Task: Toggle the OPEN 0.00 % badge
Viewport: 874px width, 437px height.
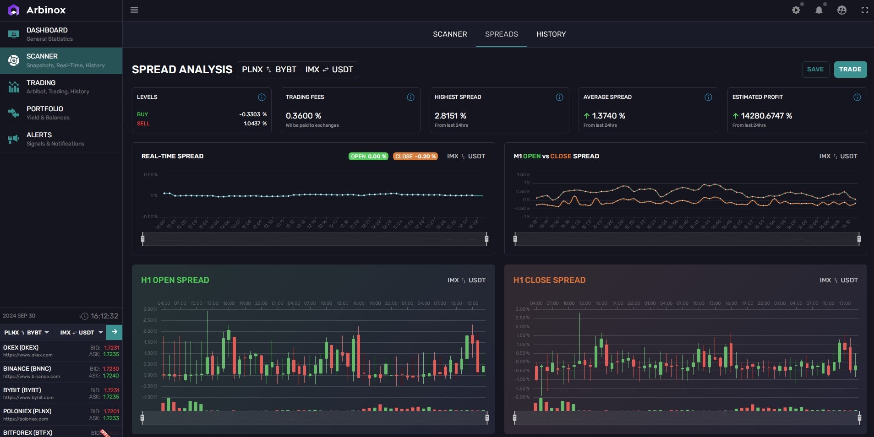Action: 368,156
